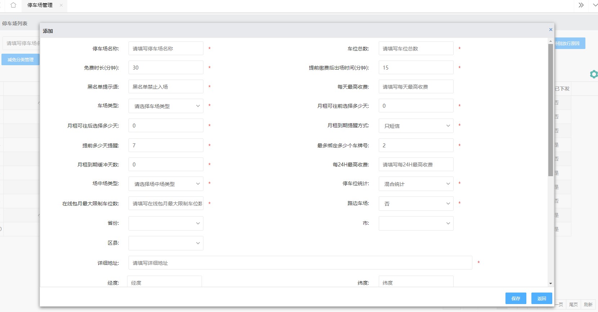
Task: Open the 市 dropdown
Action: (x=416, y=223)
